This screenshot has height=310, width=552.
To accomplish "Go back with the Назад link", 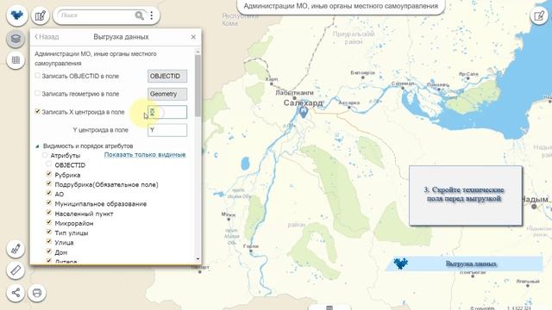I will 47,37.
